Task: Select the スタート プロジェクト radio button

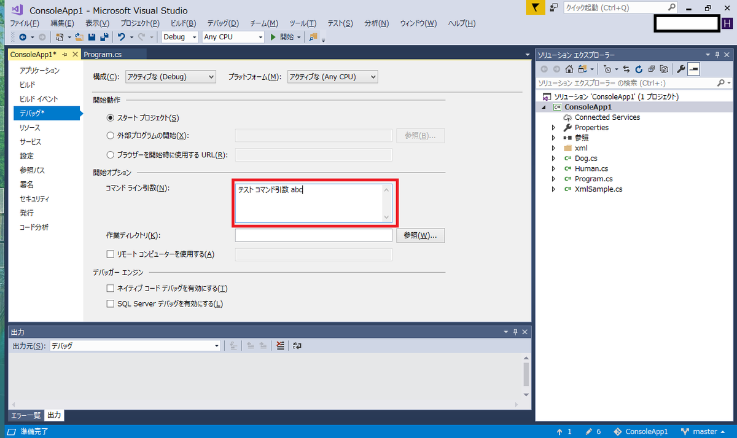Action: click(x=111, y=118)
